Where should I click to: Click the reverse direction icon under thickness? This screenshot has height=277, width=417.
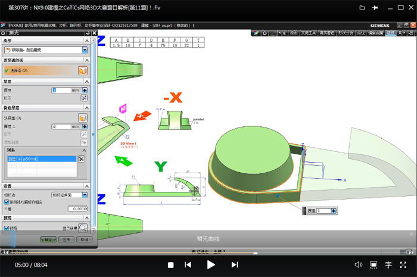point(84,98)
